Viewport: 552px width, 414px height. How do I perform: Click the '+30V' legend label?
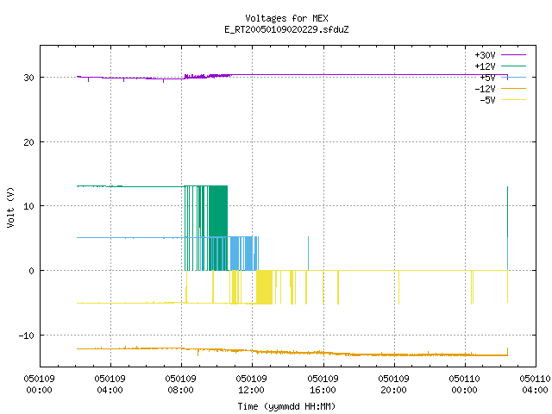(485, 55)
